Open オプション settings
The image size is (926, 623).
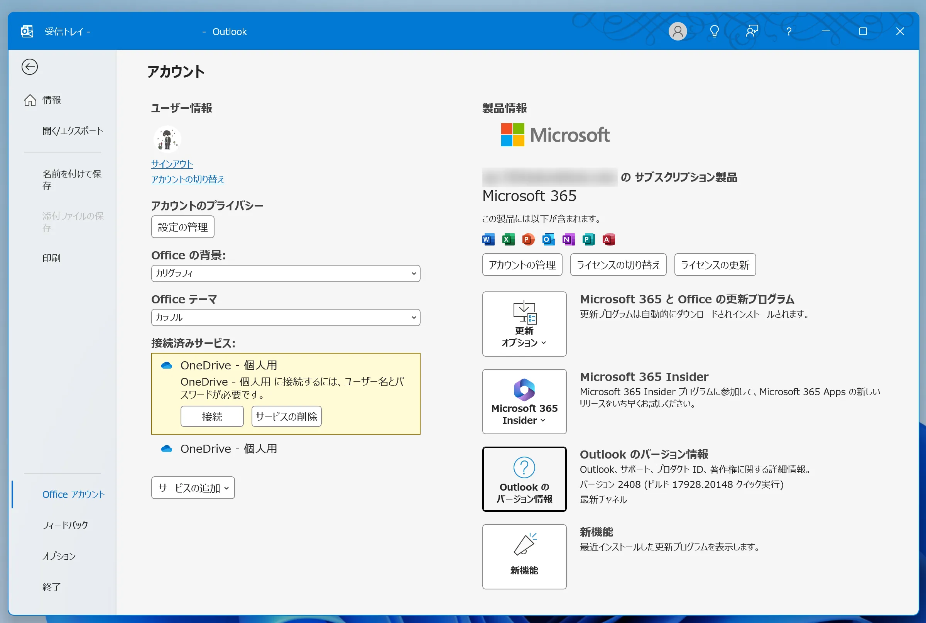[x=62, y=556]
